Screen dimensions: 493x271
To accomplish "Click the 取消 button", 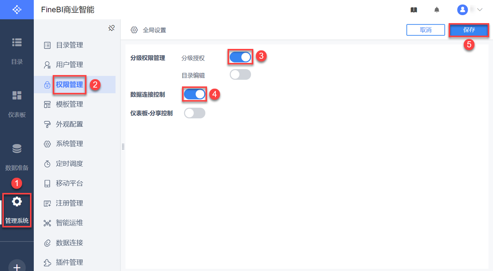I will (425, 30).
